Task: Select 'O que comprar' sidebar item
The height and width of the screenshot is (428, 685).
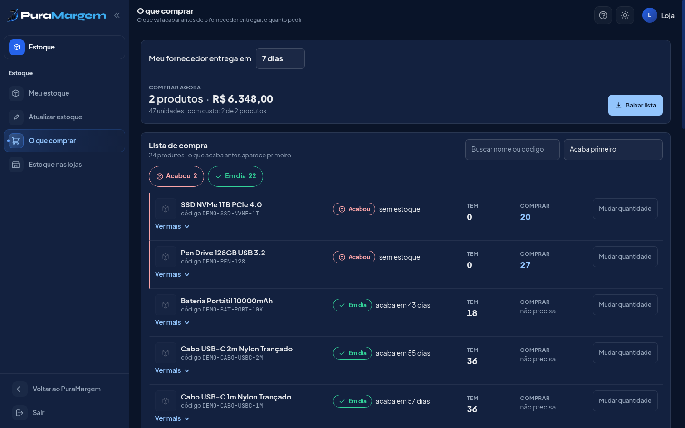Action: 64,141
